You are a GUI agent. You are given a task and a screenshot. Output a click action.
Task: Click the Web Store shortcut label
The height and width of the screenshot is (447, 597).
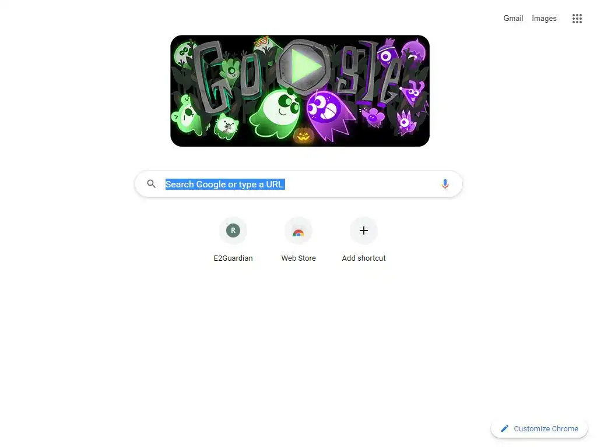[x=298, y=258]
